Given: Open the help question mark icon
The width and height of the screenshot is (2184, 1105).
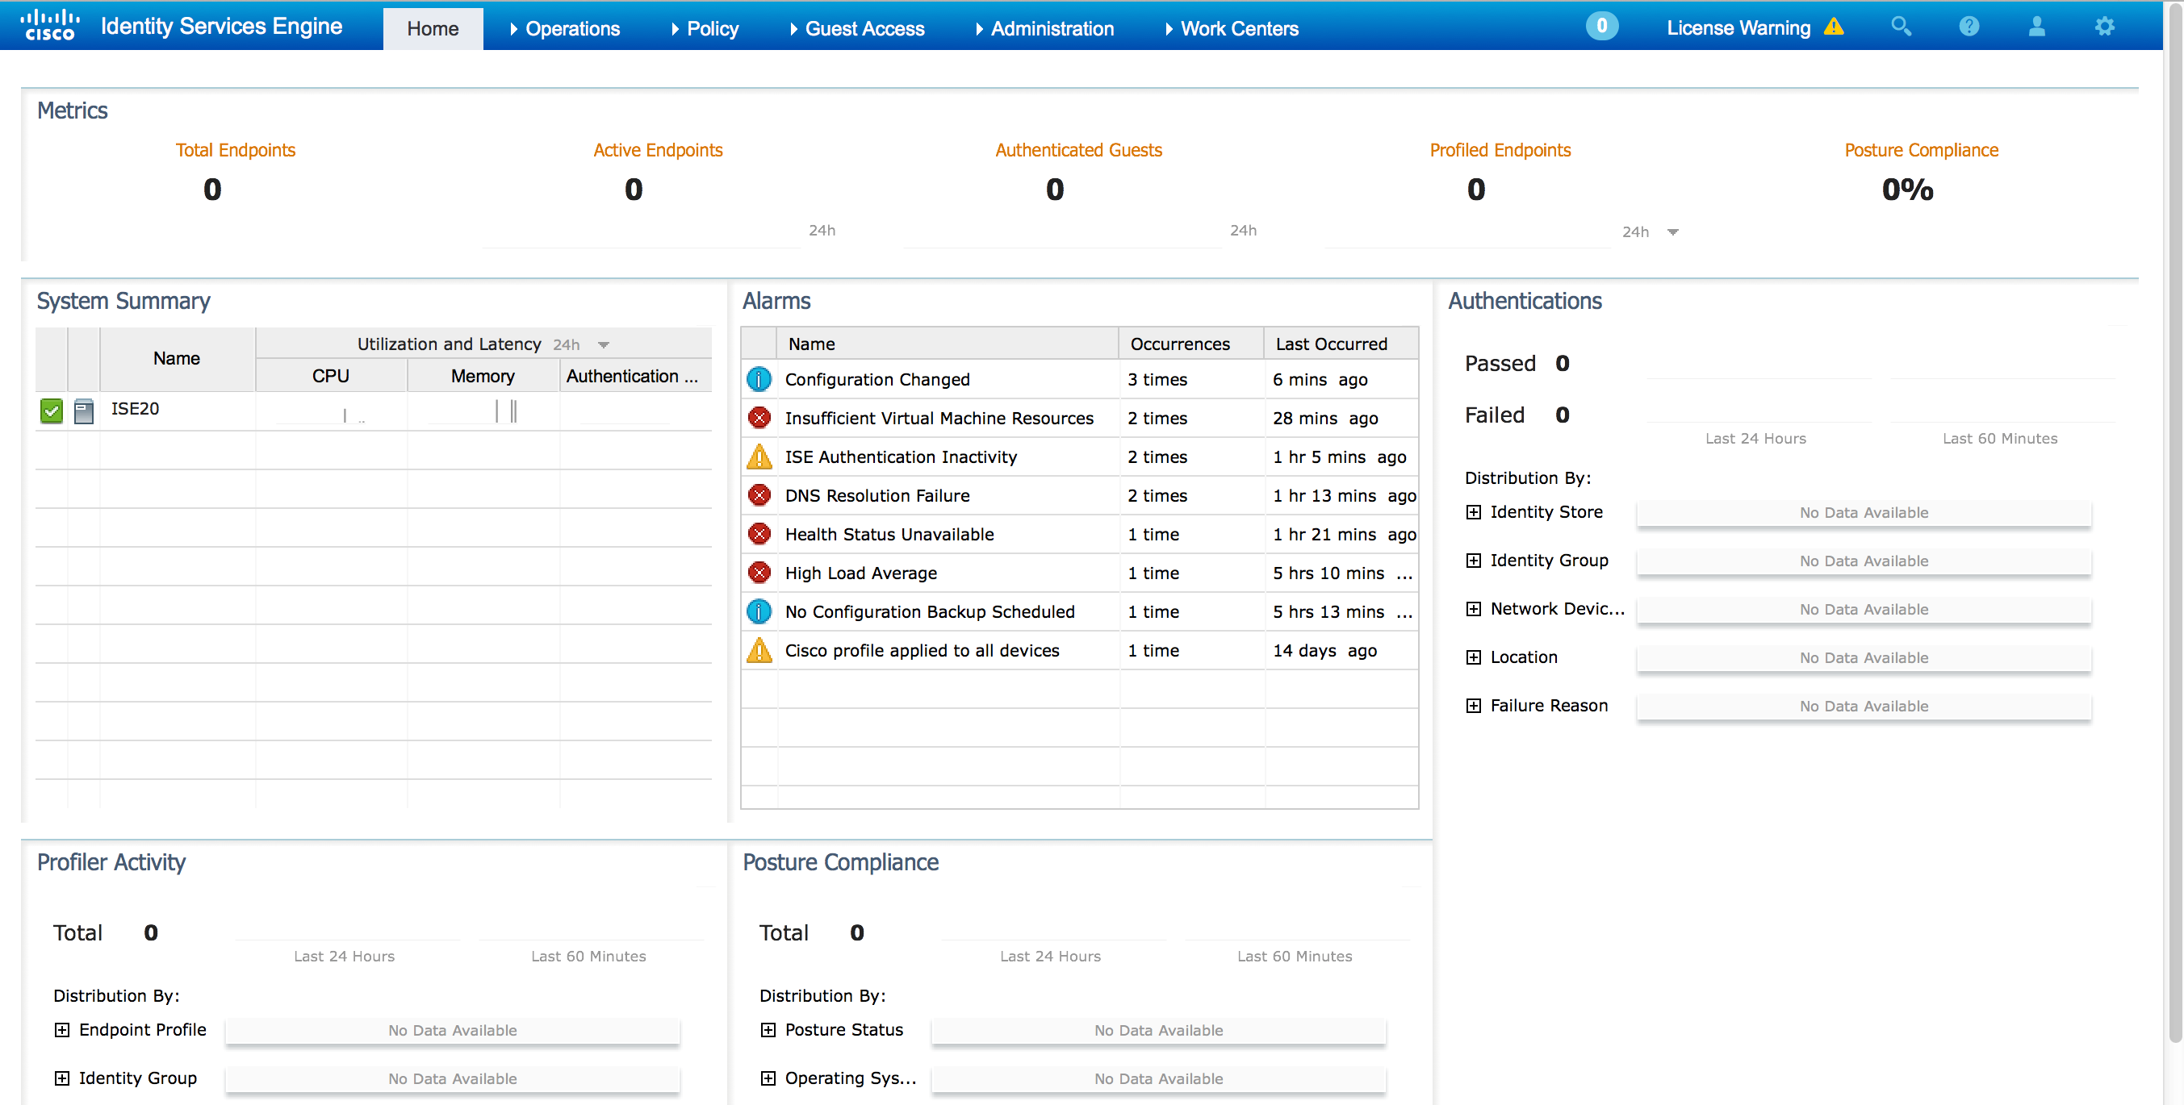Looking at the screenshot, I should point(1969,27).
